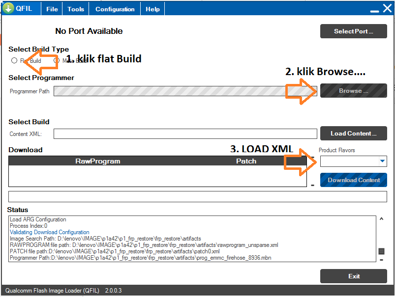Click the Select Port button
395x297 pixels.
pyautogui.click(x=354, y=31)
